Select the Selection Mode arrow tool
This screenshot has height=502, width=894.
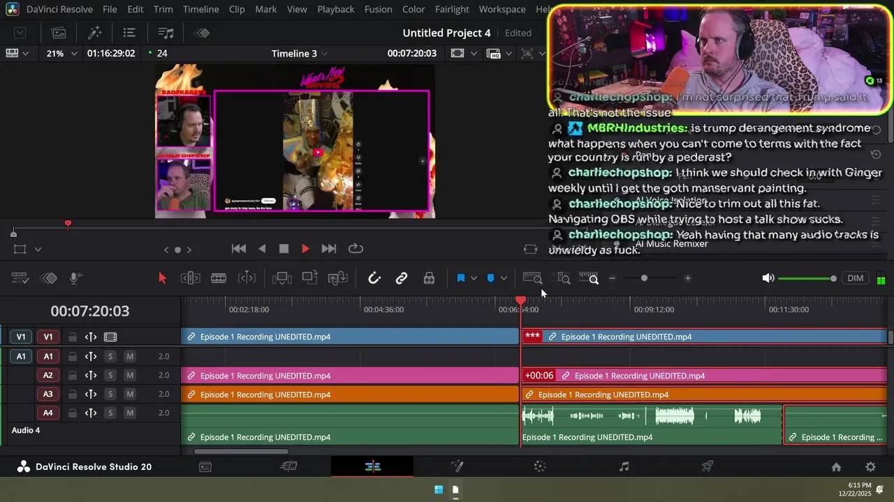point(162,278)
